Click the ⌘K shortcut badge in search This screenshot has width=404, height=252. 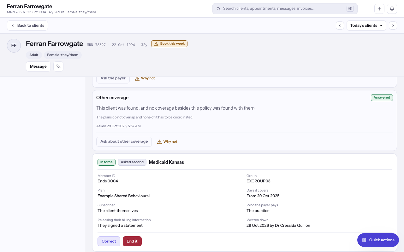[350, 9]
